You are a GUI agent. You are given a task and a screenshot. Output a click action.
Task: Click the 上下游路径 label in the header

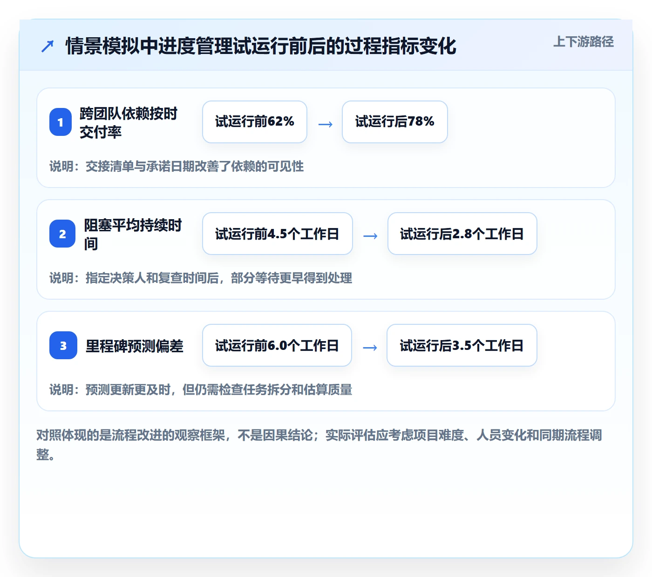[583, 42]
